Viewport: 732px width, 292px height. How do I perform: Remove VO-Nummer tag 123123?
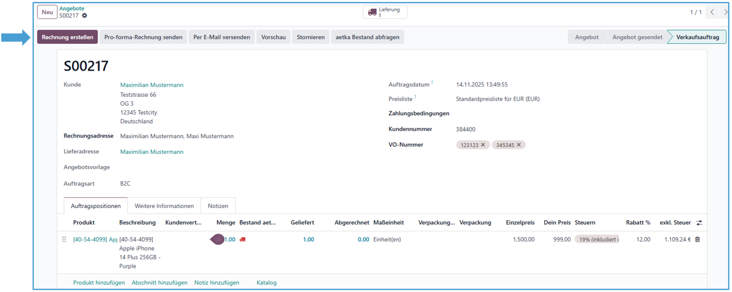click(483, 145)
